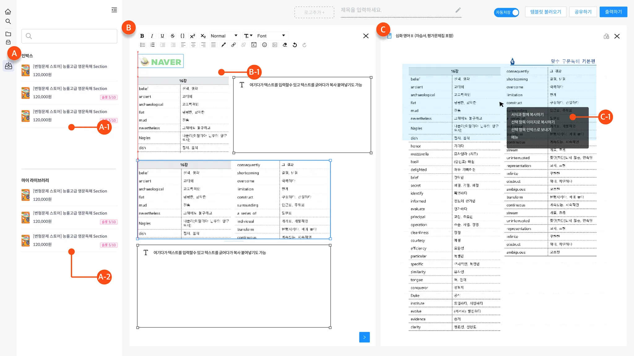Click the eraser clear formatting icon
Screen dimensions: 634x356
[x=285, y=45]
